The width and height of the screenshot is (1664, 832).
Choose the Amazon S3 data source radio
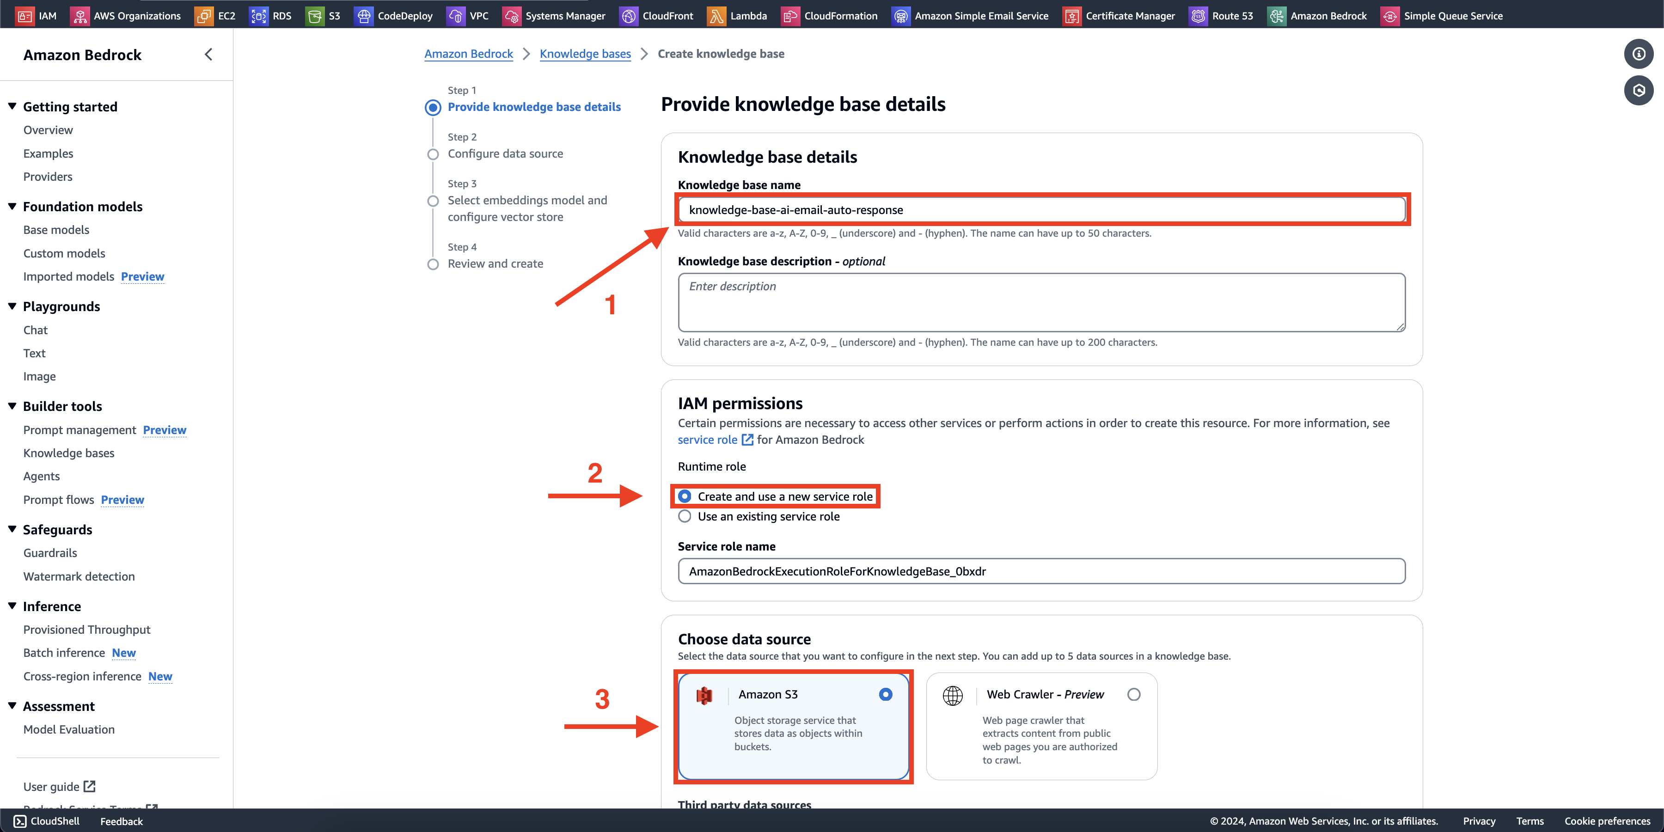(x=886, y=694)
